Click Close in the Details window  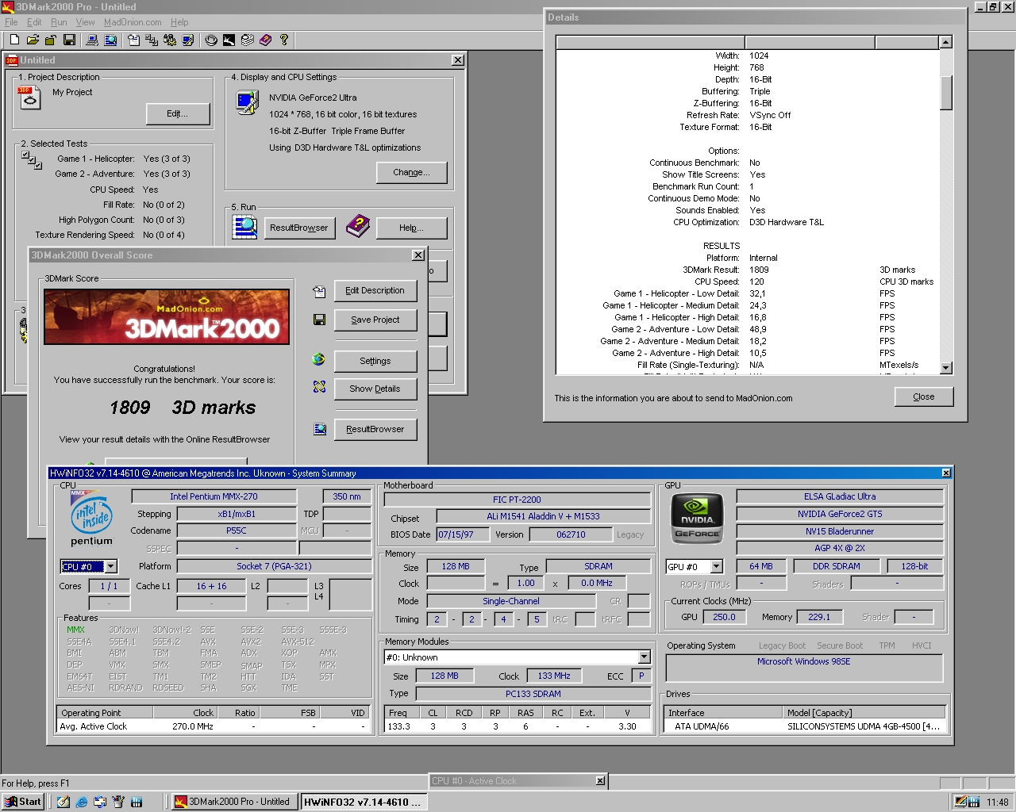[923, 396]
